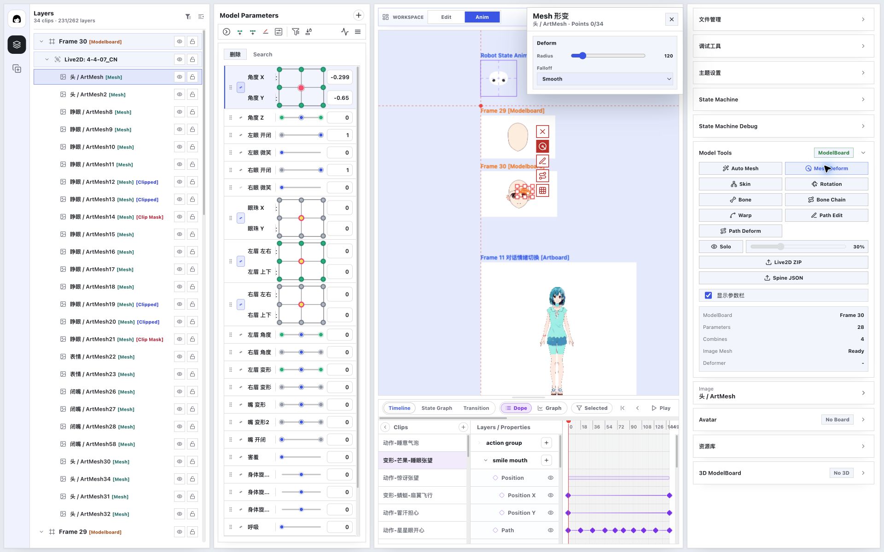Viewport: 884px width, 552px height.
Task: Click the waveform icon in parameters toolbar
Action: click(345, 32)
